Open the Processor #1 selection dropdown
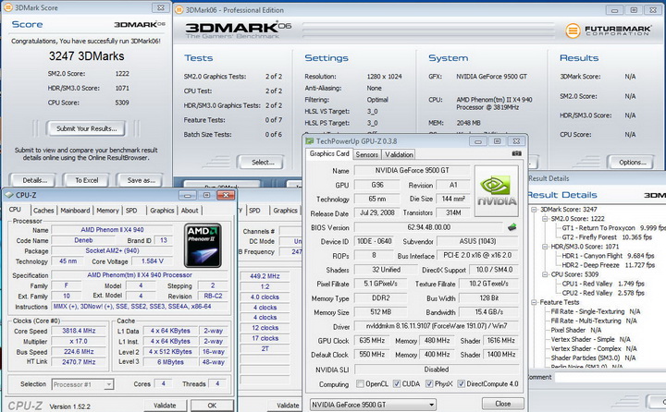The width and height of the screenshot is (666, 412). pyautogui.click(x=83, y=384)
